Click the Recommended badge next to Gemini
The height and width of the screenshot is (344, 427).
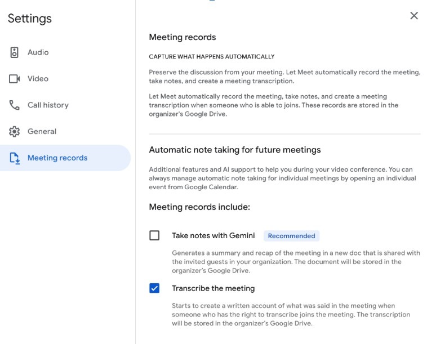point(291,236)
